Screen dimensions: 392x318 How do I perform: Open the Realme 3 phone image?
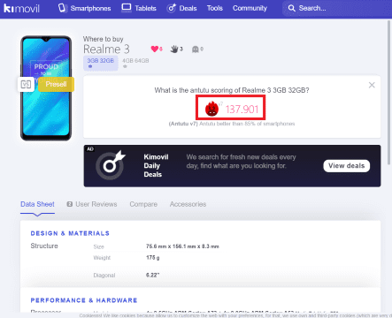click(46, 88)
